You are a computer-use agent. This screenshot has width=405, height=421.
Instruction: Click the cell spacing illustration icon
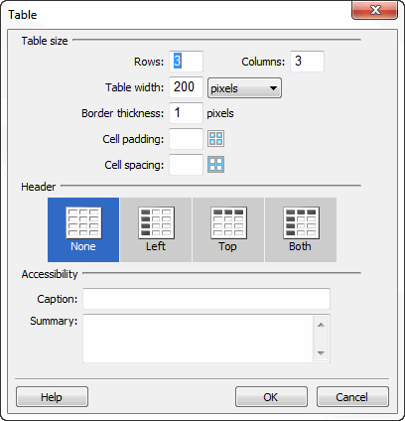(215, 164)
